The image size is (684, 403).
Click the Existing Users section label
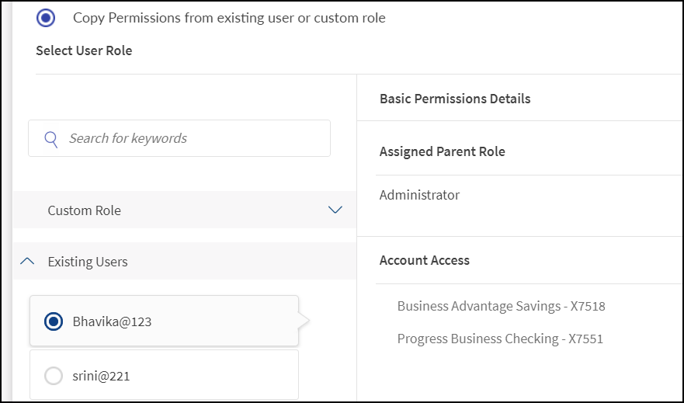(88, 262)
